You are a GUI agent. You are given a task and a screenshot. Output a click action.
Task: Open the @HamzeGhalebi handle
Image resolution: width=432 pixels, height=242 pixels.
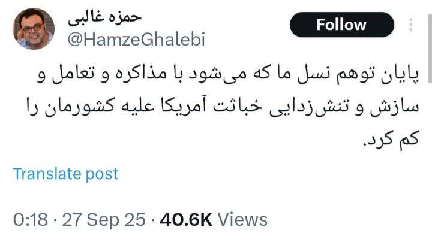click(136, 40)
